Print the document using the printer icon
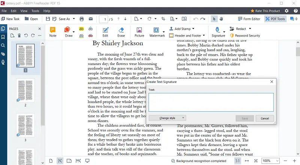This screenshot has height=165, width=300. [x=82, y=19]
